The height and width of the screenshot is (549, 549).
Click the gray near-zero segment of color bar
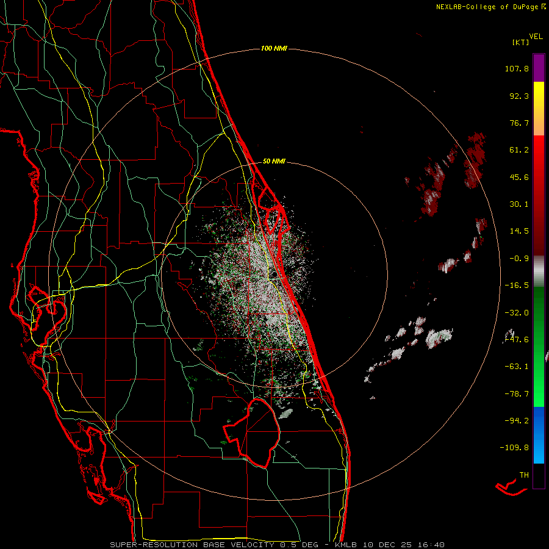[x=539, y=271]
